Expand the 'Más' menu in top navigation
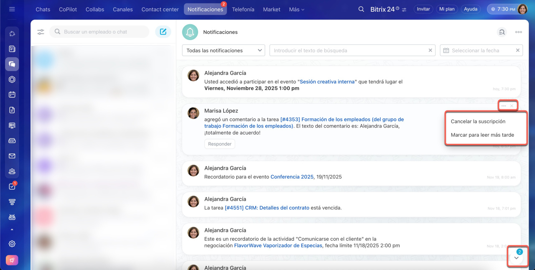 click(x=296, y=9)
